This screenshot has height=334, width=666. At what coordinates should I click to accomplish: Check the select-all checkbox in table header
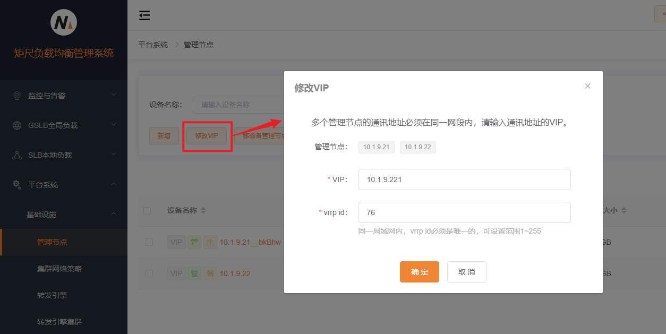click(147, 210)
